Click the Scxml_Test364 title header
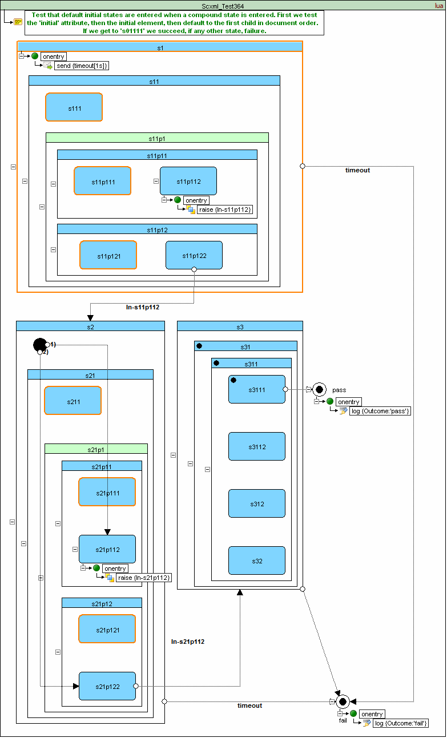447x738 pixels. click(223, 6)
